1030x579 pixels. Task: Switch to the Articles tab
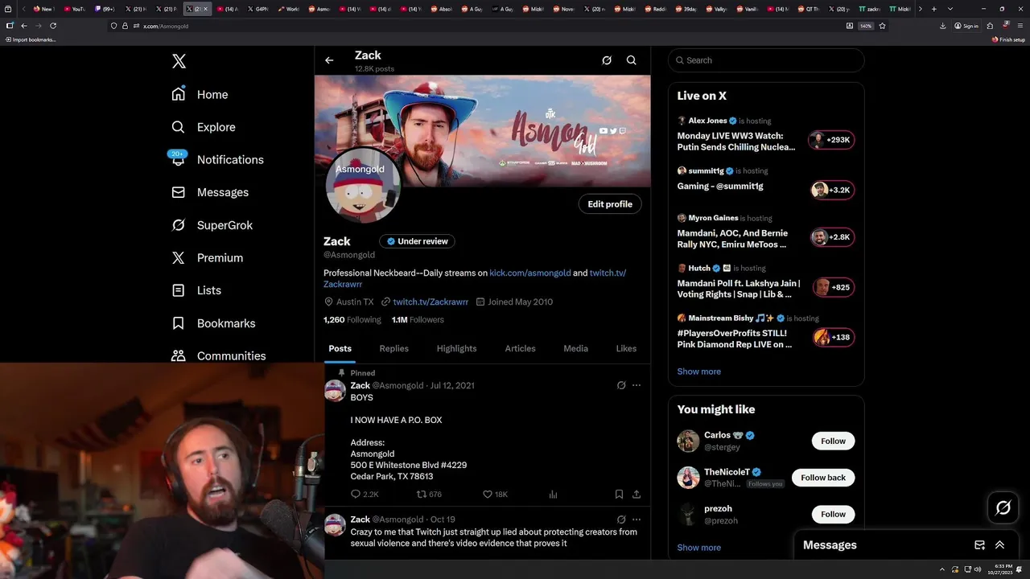point(520,348)
